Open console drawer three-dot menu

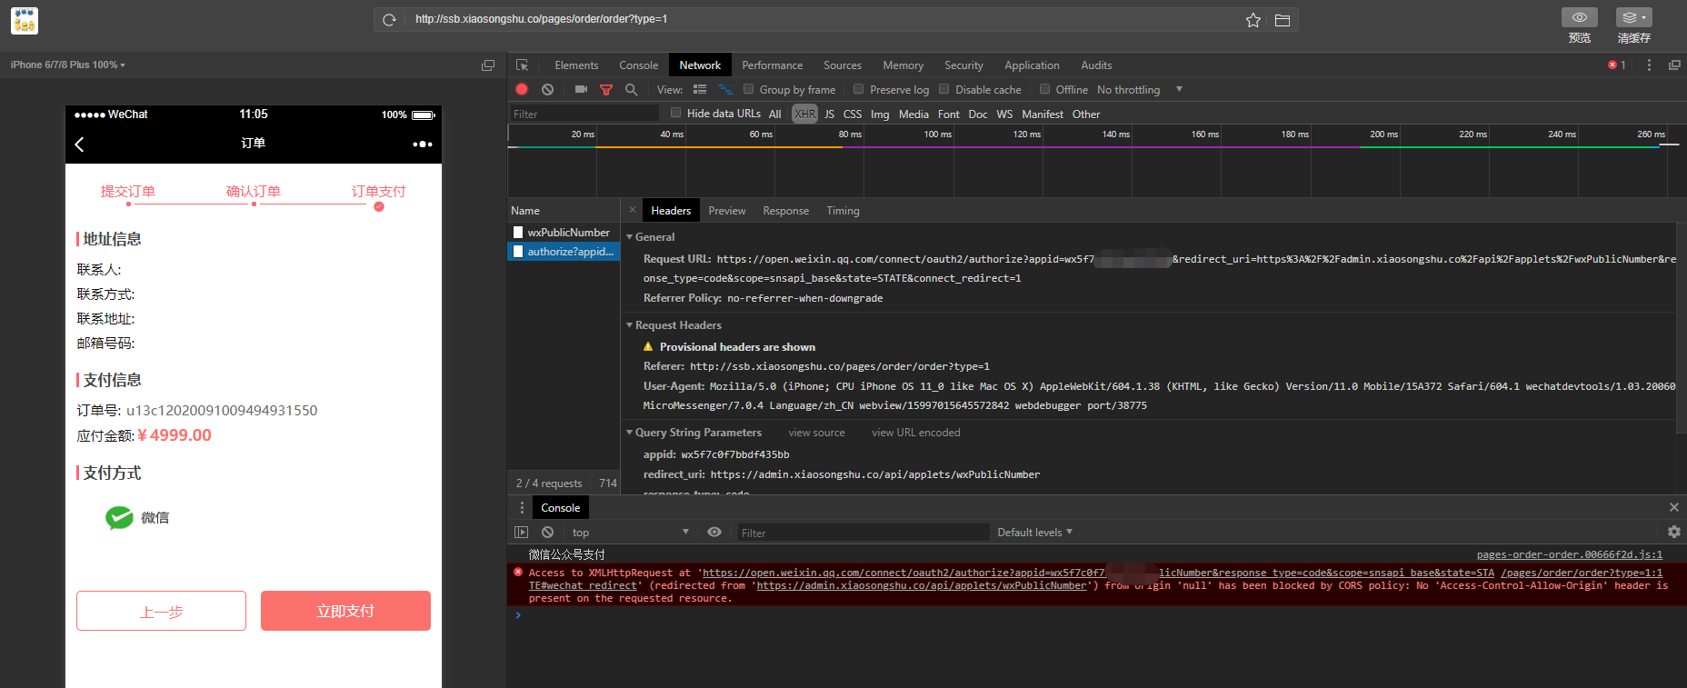click(x=522, y=508)
